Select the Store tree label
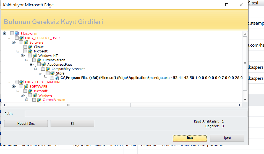This screenshot has height=154, width=264. pyautogui.click(x=60, y=73)
